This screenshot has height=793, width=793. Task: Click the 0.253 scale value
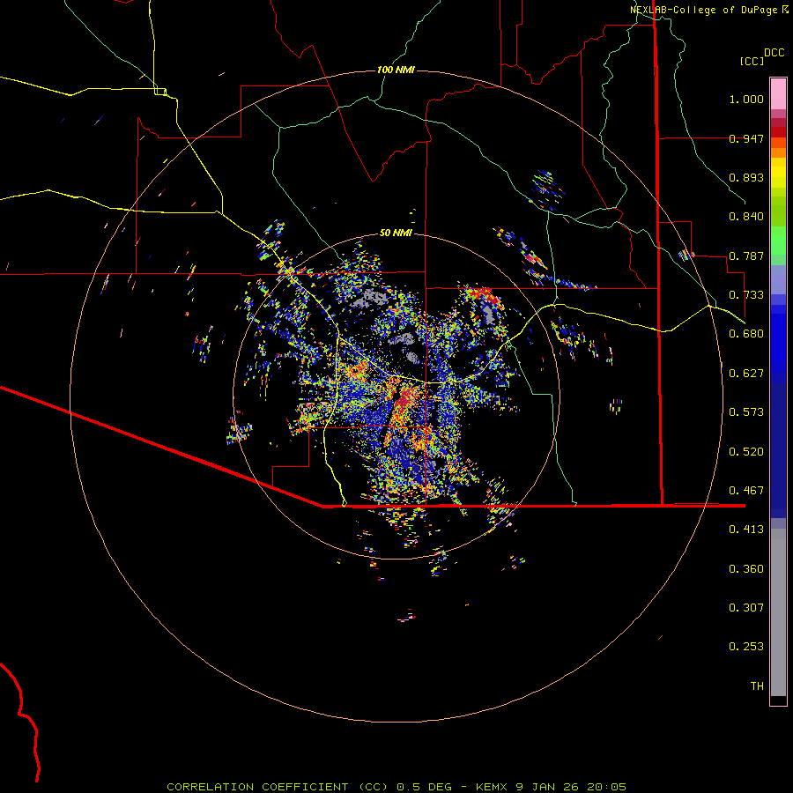point(746,647)
